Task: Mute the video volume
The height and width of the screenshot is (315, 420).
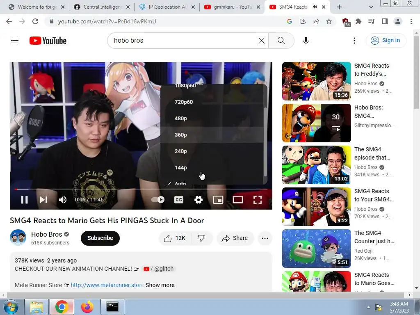Action: tap(63, 200)
